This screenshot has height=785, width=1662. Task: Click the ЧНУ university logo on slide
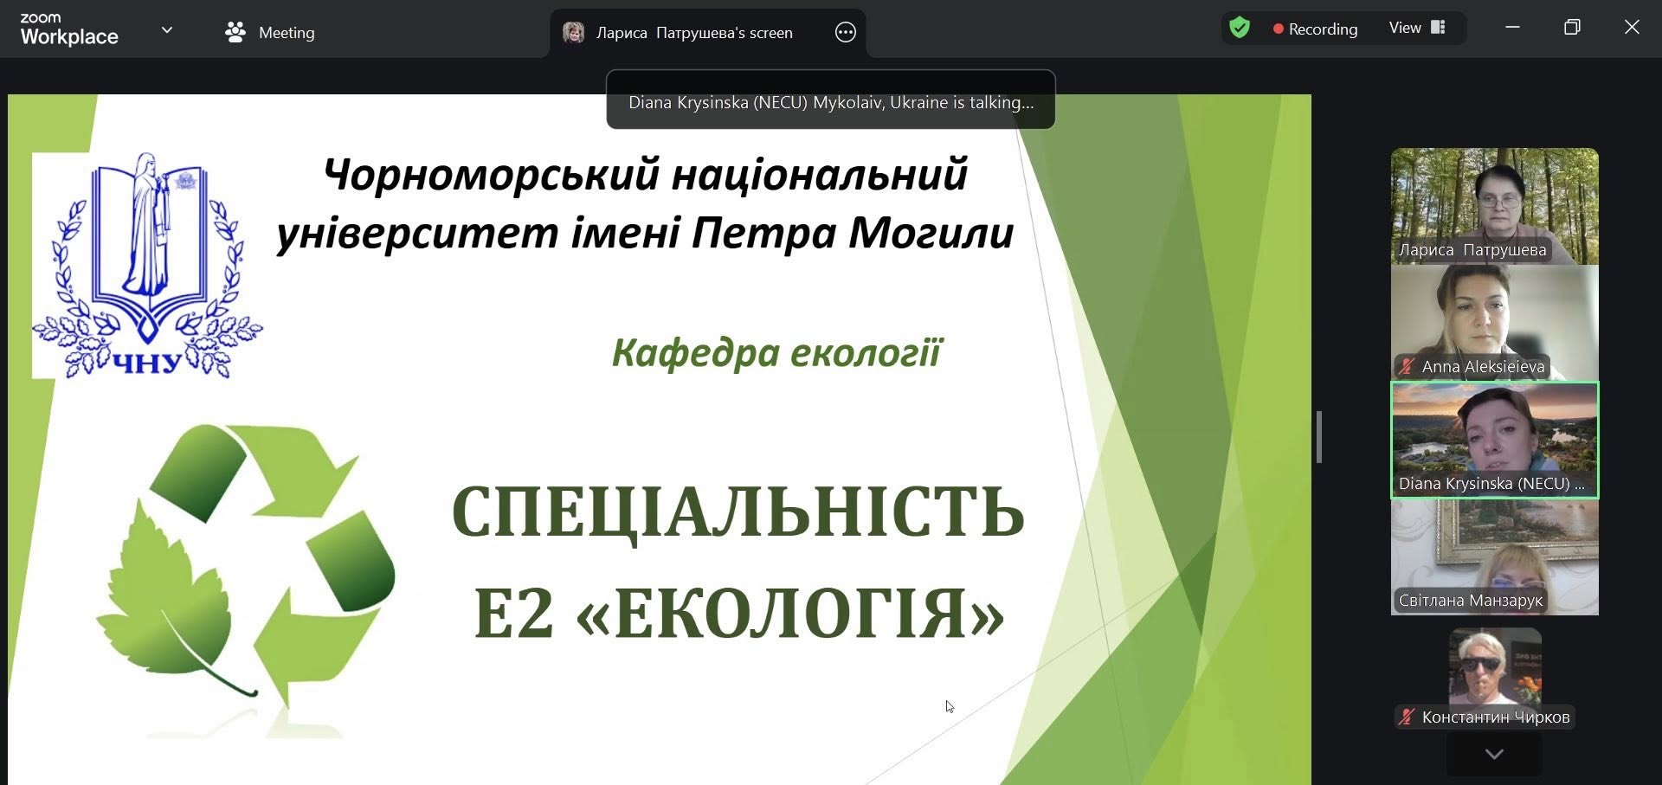coord(147,266)
